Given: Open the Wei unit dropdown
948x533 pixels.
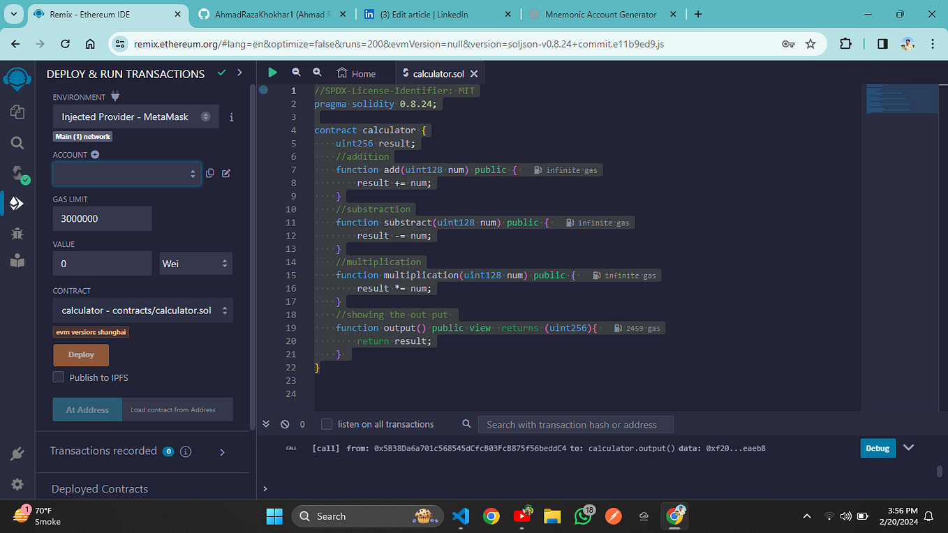Looking at the screenshot, I should pyautogui.click(x=196, y=264).
